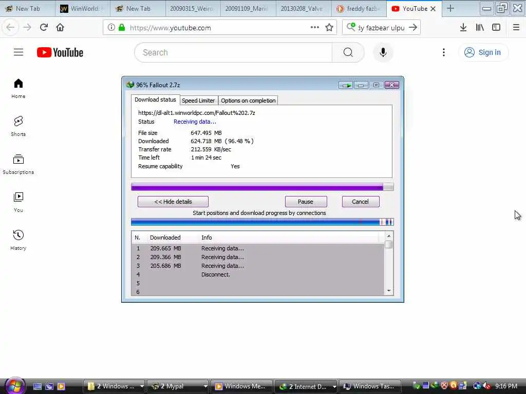Click the search magnifier button on YouTube
Screen dimensions: 526x394
[x=348, y=52]
